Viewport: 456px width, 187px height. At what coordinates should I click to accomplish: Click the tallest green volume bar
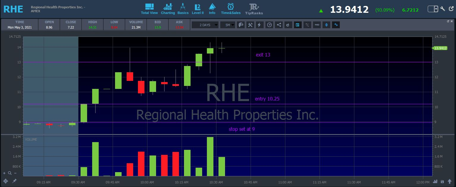pos(210,157)
